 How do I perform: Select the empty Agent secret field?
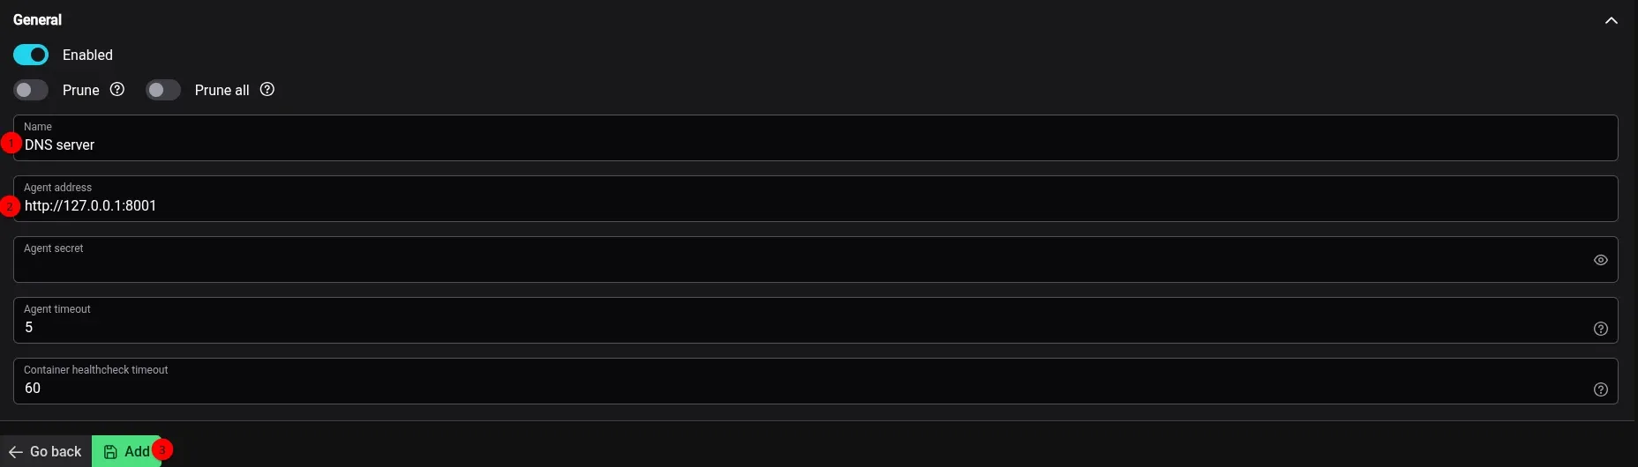point(815,259)
